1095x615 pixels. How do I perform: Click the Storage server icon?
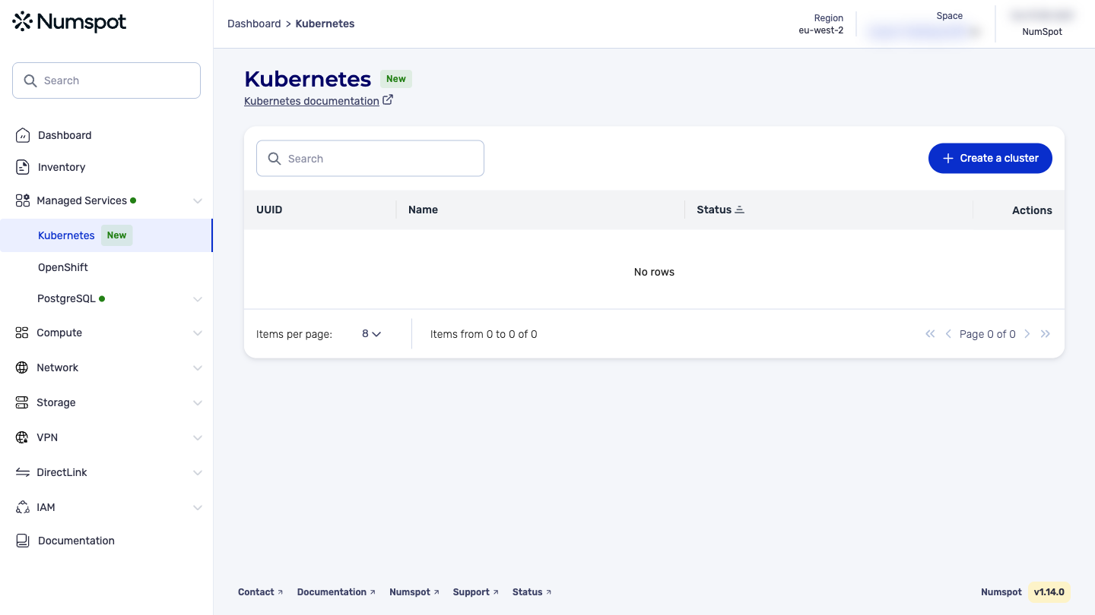(x=22, y=402)
